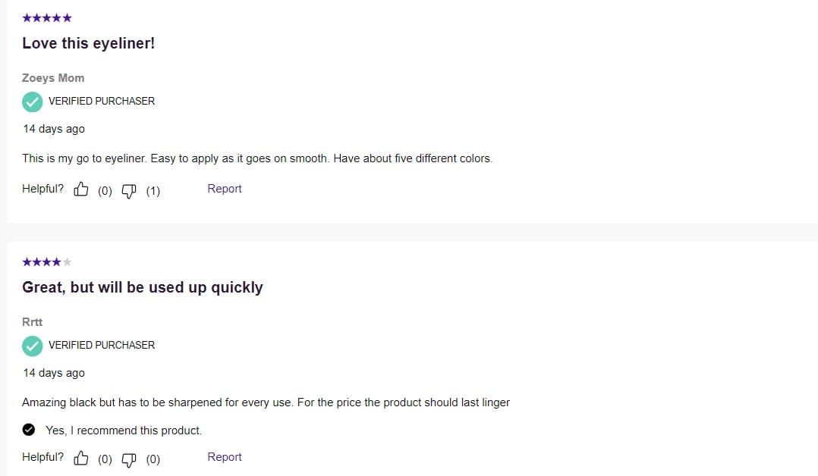
Task: Click thumbs up on Zoeys Mom's review
Action: 81,189
